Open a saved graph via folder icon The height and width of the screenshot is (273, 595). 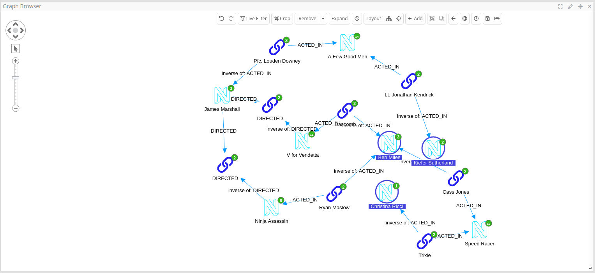coord(497,19)
